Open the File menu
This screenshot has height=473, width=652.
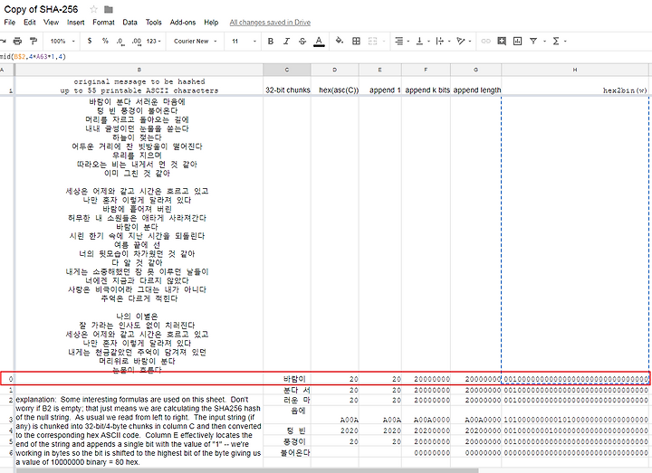pos(10,23)
